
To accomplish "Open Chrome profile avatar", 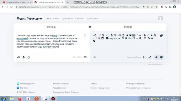I will 174,7.
